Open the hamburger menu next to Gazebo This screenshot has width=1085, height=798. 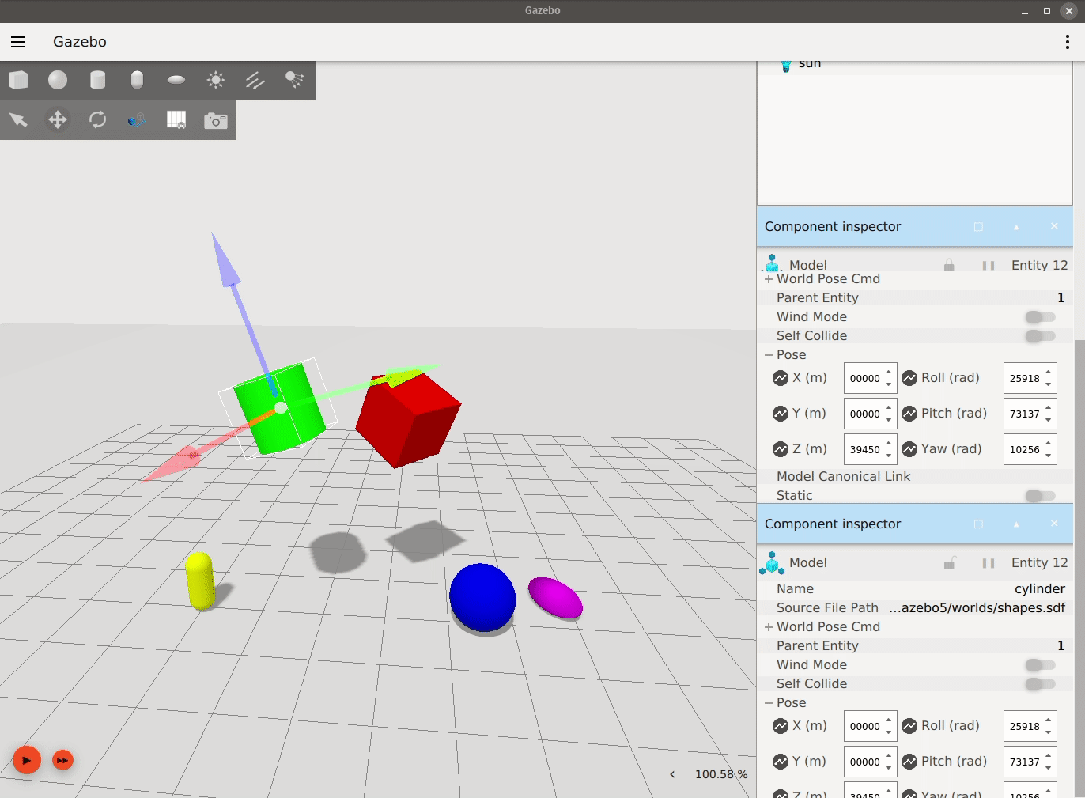point(18,42)
